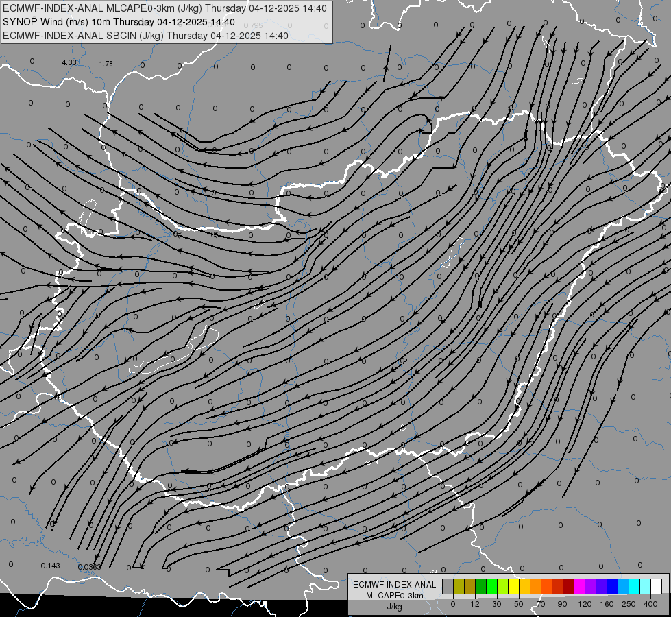Click the legend tick label 30
671x617 pixels.
coord(497,604)
